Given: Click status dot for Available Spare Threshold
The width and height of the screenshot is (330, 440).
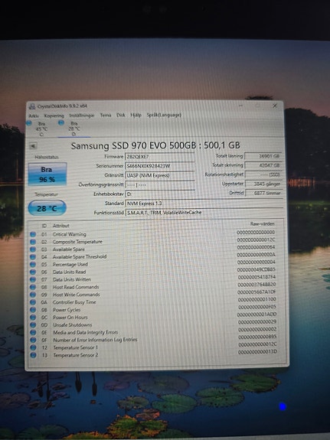Looking at the screenshot, I should 33,257.
